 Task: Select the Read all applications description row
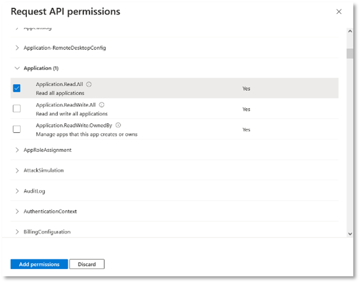click(60, 93)
